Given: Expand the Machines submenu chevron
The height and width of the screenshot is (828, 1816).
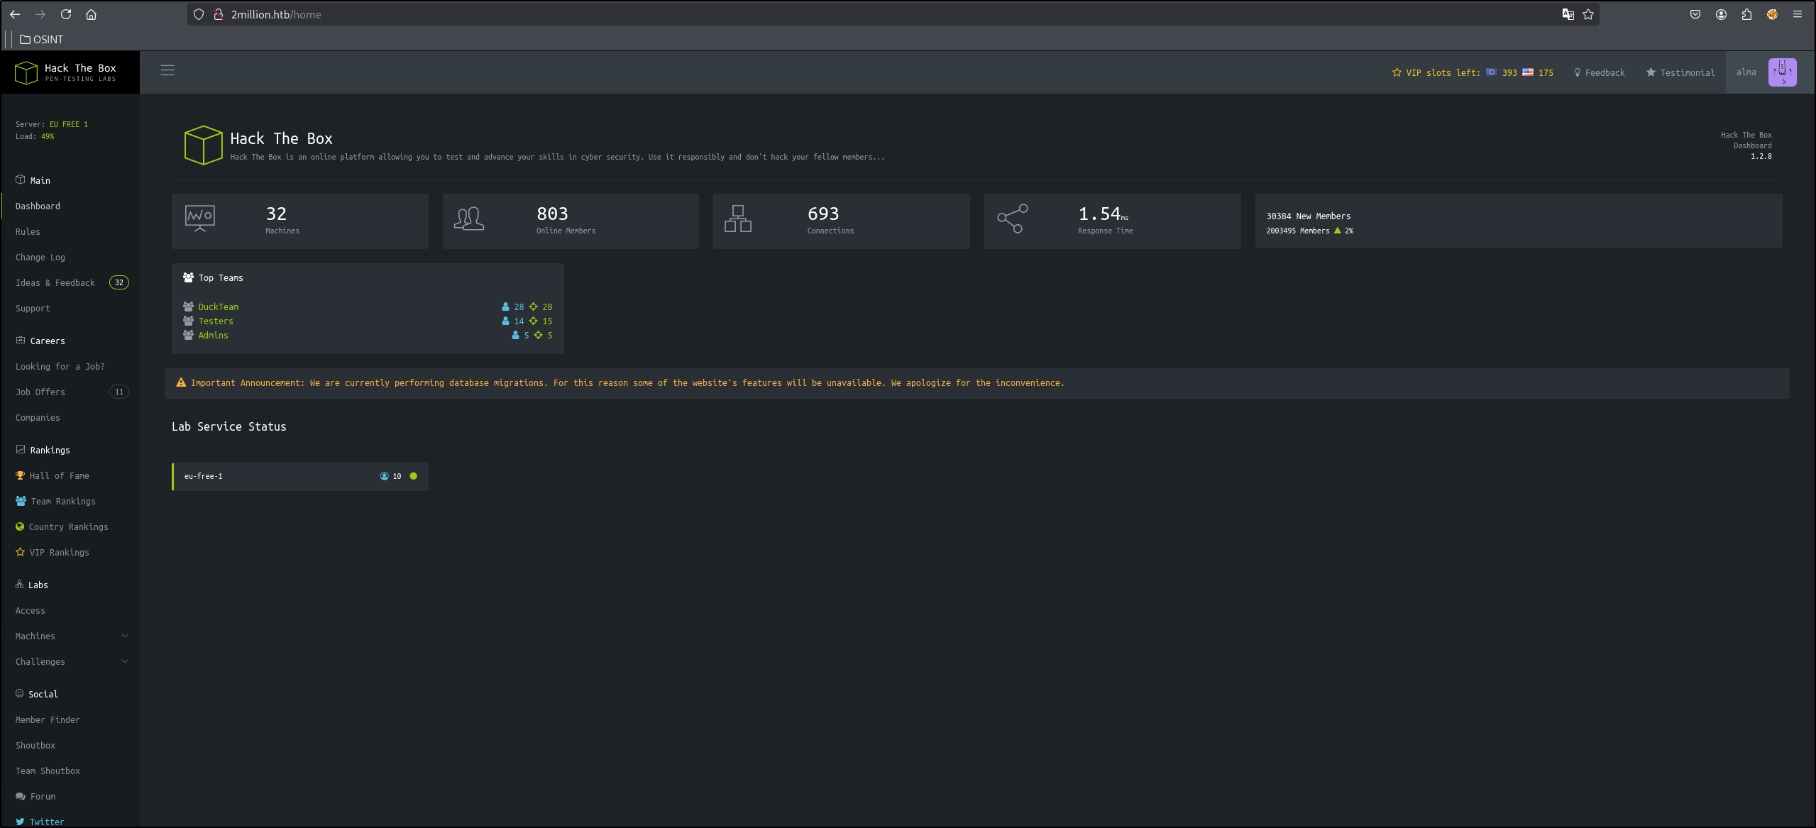Looking at the screenshot, I should (125, 636).
